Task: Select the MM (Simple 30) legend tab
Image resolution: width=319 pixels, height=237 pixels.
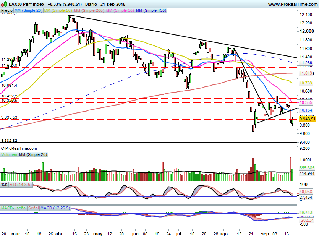Action: (120, 10)
